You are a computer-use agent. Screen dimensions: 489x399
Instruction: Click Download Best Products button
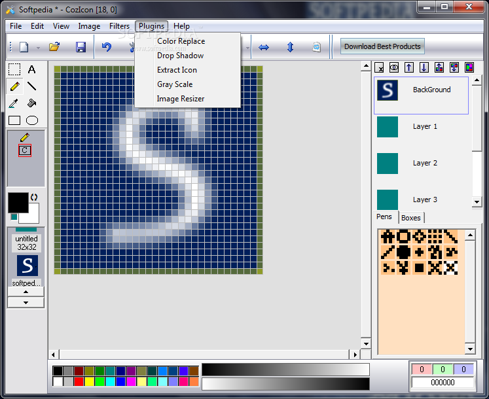[382, 46]
